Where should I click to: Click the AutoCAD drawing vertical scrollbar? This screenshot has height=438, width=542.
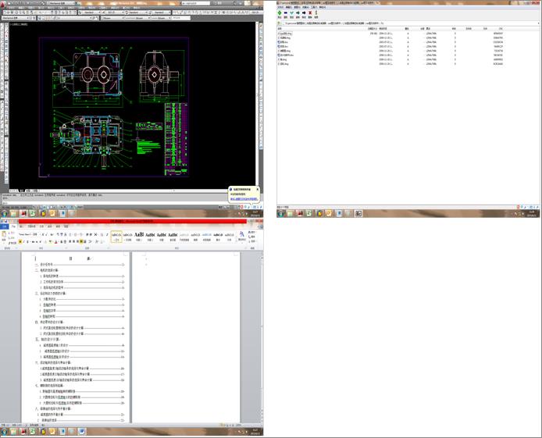[x=257, y=104]
